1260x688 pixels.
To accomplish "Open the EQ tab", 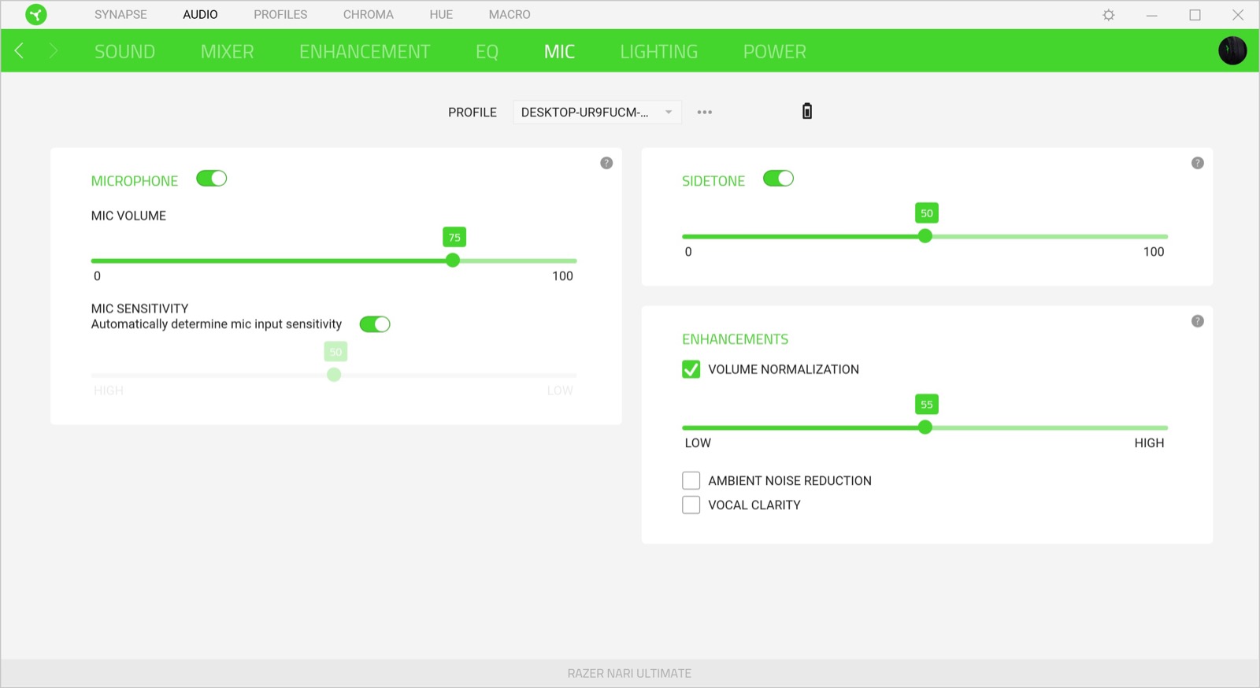I will pyautogui.click(x=487, y=51).
